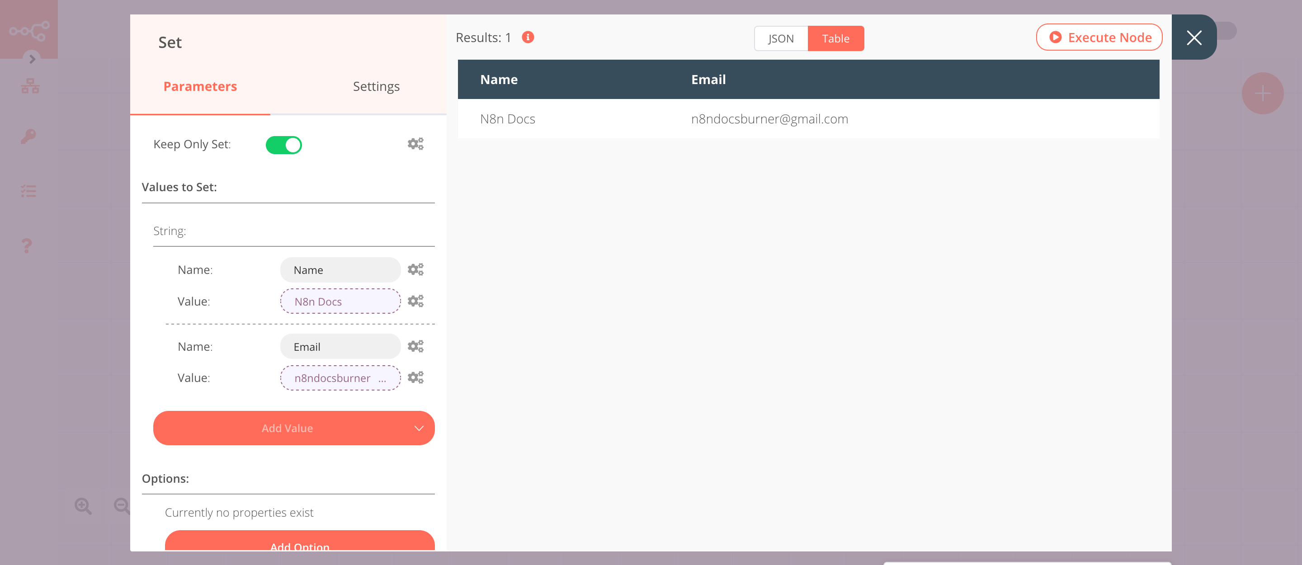Click the n8n logo icon top left
This screenshot has width=1302, height=565.
[29, 29]
